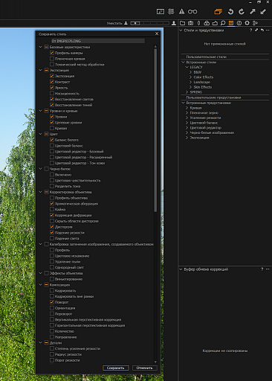Expand Color Effects styles folder

pos(190,77)
